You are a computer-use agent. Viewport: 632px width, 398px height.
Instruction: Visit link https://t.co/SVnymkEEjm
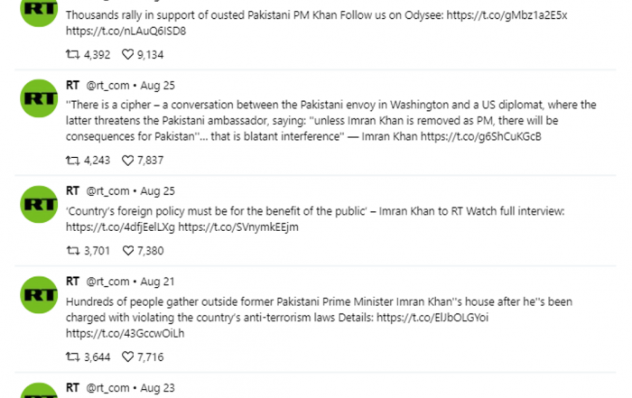tap(238, 227)
